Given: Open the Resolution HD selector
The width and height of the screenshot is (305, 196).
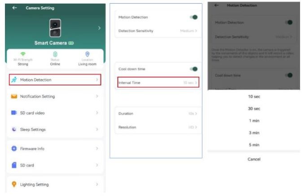Looking at the screenshot, I should click(192, 128).
